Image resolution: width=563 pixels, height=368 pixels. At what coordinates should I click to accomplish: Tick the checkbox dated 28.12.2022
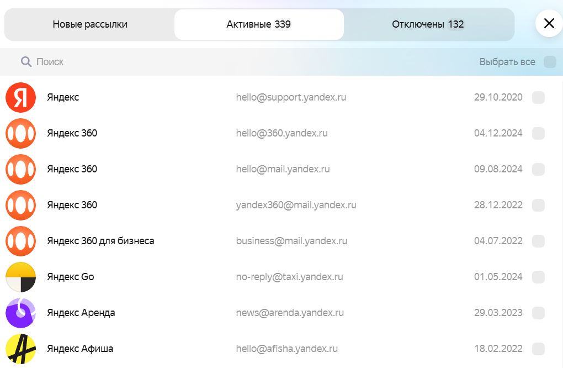538,206
